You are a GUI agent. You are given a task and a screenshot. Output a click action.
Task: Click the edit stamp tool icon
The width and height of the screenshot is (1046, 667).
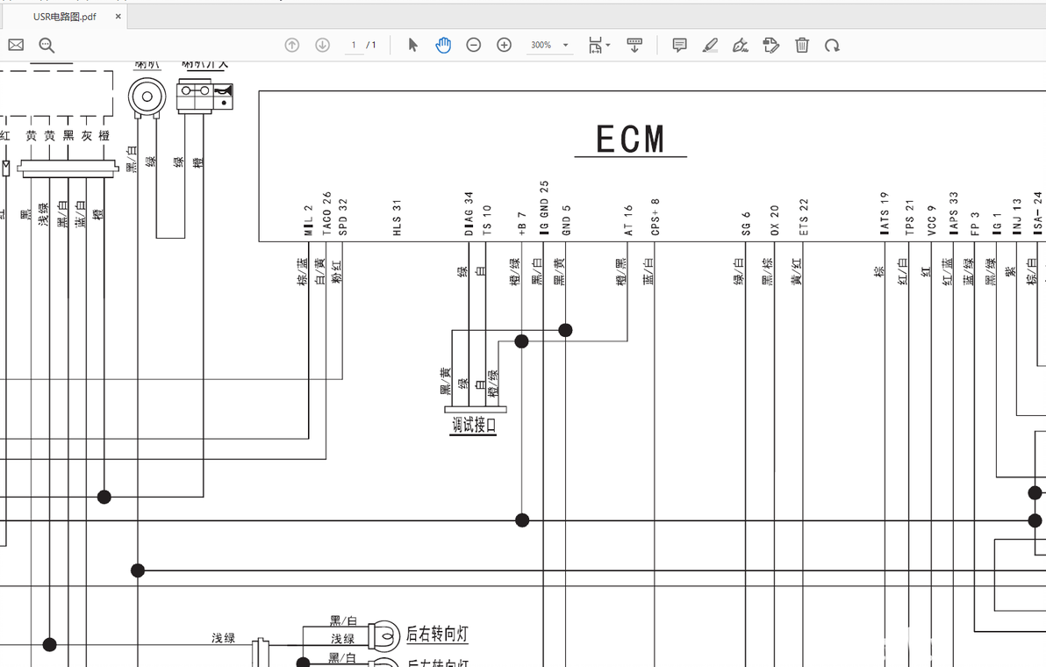click(x=770, y=46)
